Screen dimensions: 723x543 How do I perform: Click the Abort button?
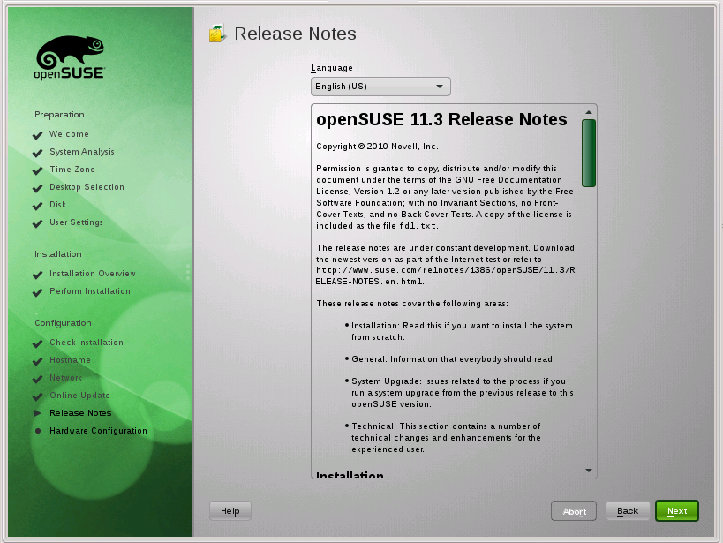574,511
